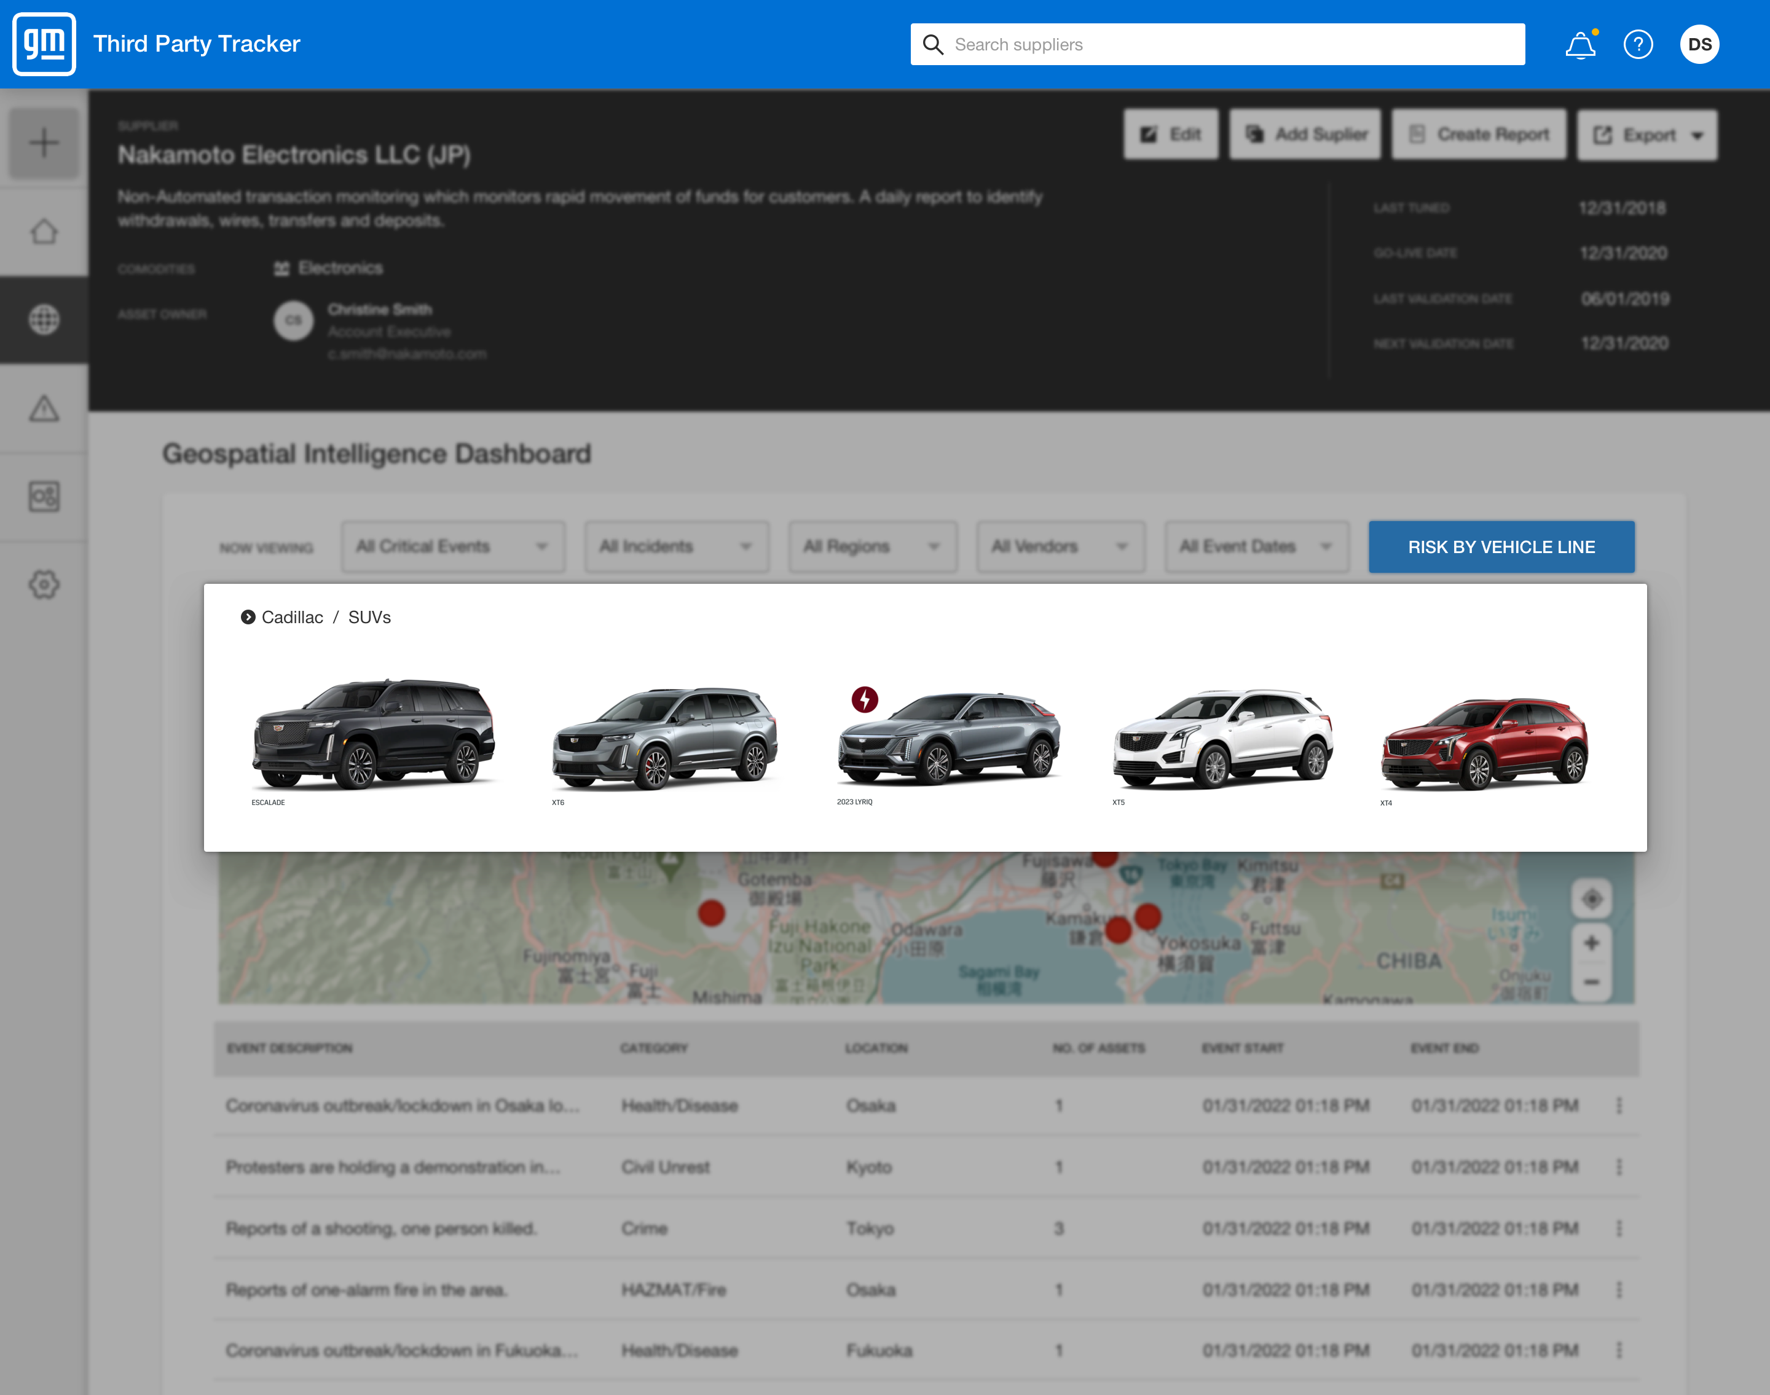Sort by EVENT START column header
1770x1395 pixels.
coord(1242,1048)
